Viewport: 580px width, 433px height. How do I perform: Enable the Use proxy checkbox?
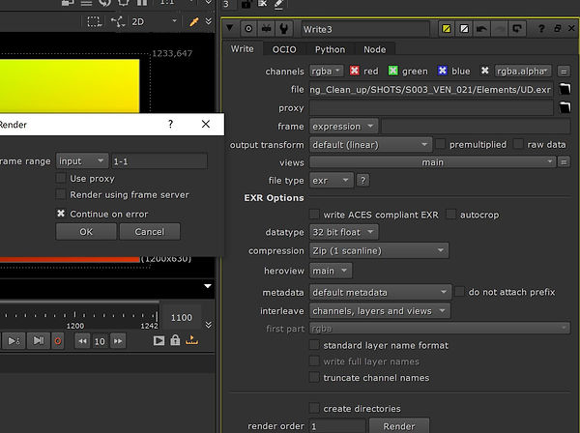[61, 178]
